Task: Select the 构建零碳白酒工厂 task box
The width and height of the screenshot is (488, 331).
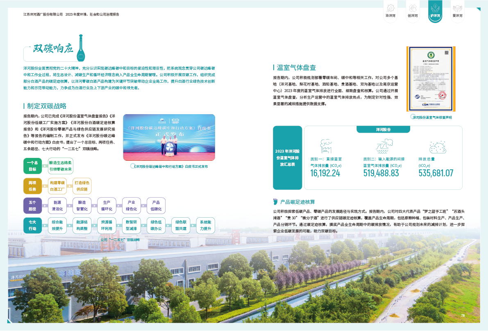Action: [x=57, y=186]
